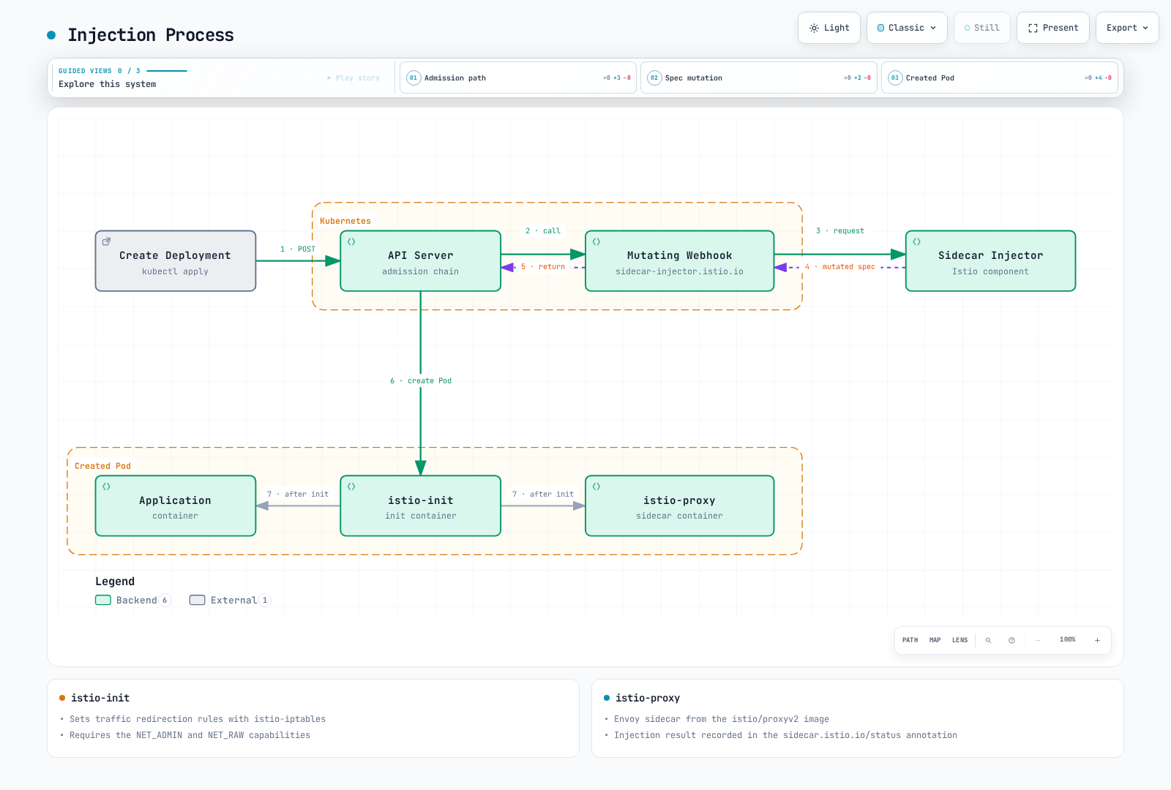Click the Injection Process title

point(151,35)
